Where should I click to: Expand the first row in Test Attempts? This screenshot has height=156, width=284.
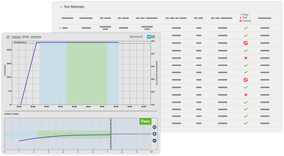click(60, 28)
